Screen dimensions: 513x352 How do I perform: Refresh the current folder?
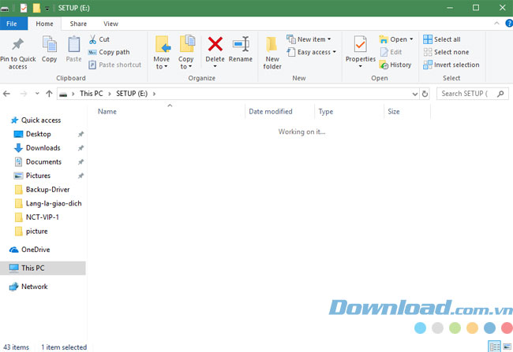pos(425,94)
